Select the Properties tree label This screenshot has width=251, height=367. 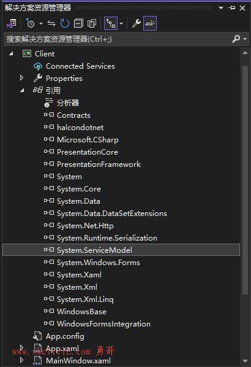click(64, 79)
